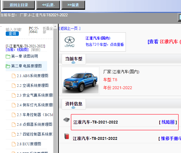181x153 pixels.
Task: Click the sidebar vertical scrollbar track
Action: pos(55,90)
